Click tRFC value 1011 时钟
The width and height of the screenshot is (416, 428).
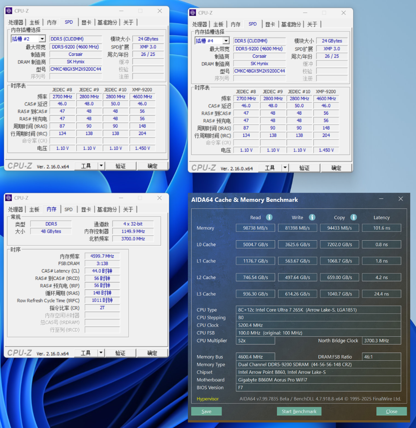(102, 300)
